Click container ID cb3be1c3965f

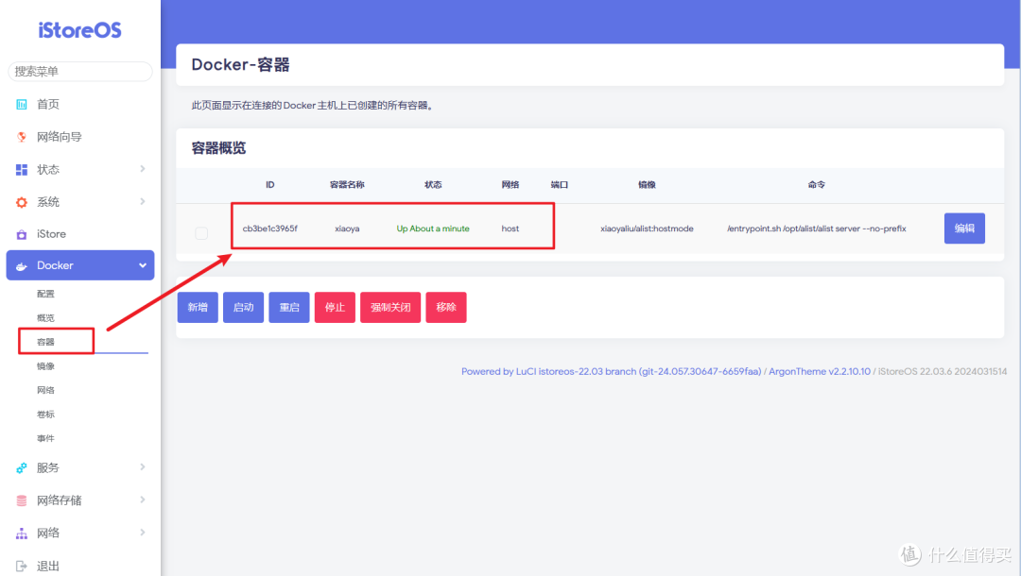270,229
